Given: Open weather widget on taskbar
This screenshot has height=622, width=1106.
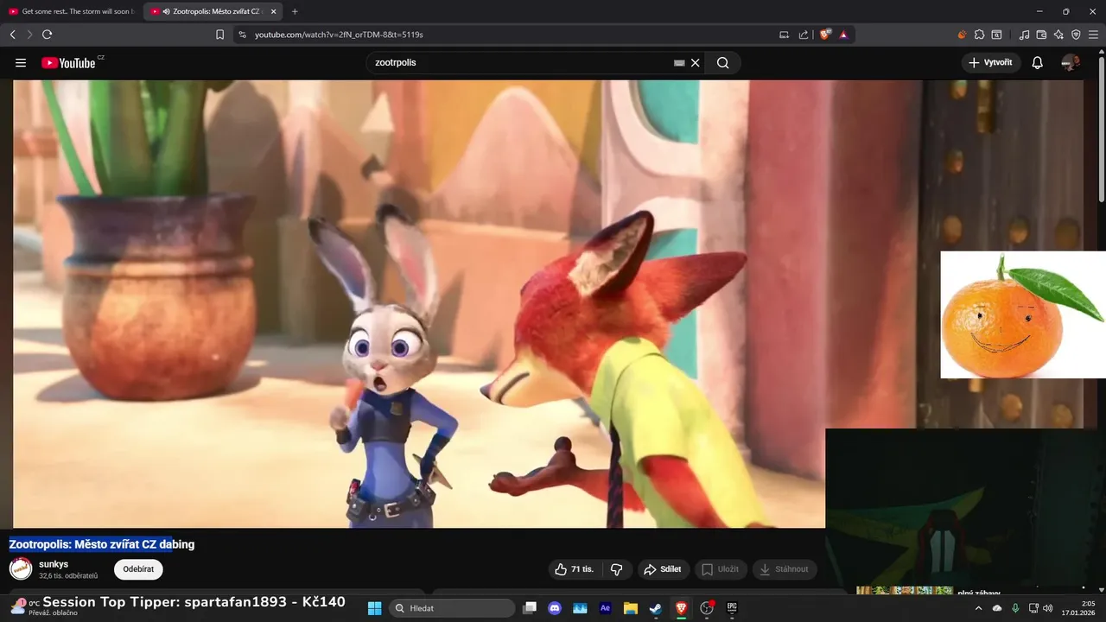Looking at the screenshot, I should click(41, 607).
